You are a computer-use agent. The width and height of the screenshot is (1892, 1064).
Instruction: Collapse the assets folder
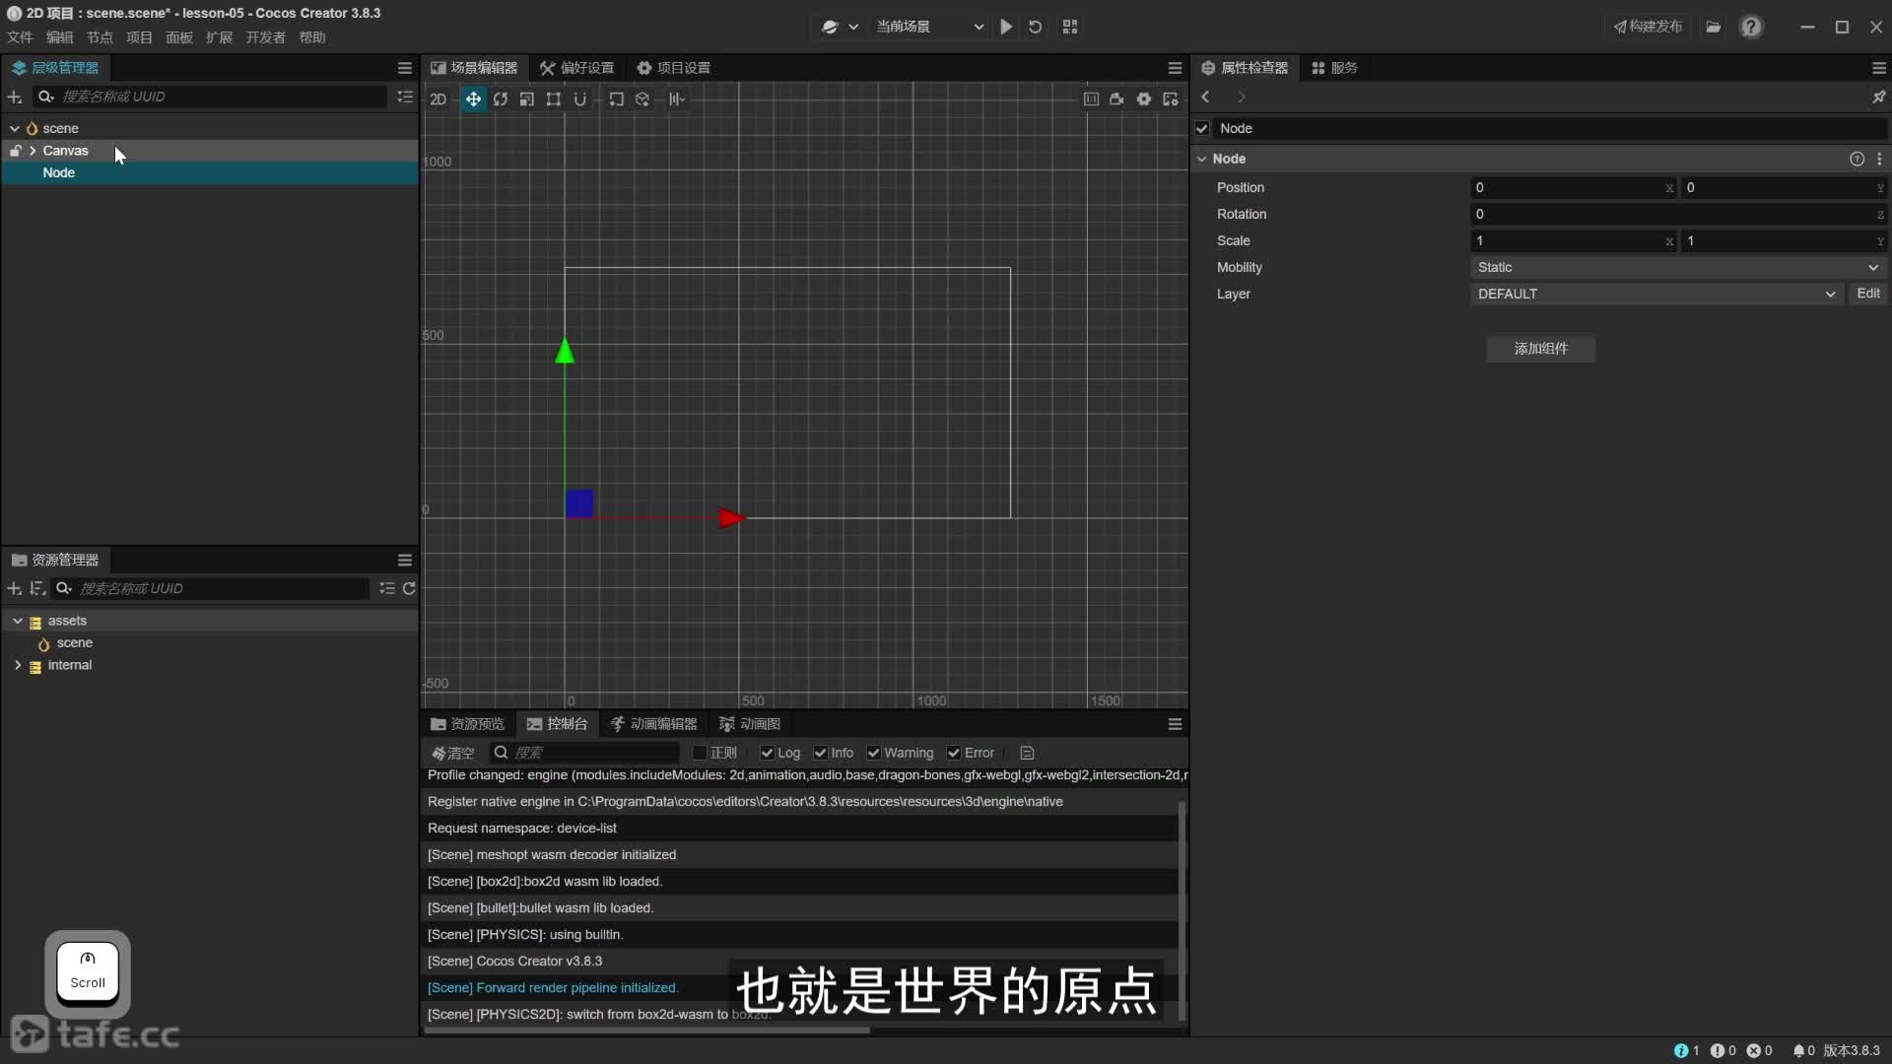click(18, 621)
